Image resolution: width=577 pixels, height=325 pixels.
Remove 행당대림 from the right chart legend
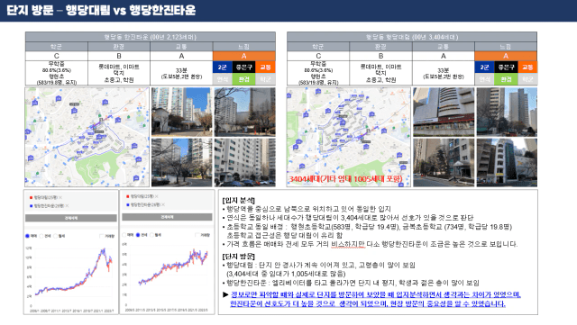pos(157,196)
